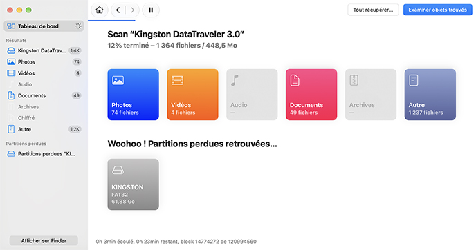
Task: Click Examiner objets trouvés button
Action: pyautogui.click(x=437, y=10)
